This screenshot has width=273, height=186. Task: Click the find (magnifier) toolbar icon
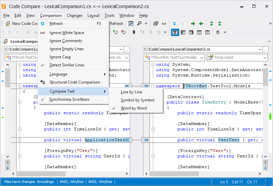pos(140,24)
